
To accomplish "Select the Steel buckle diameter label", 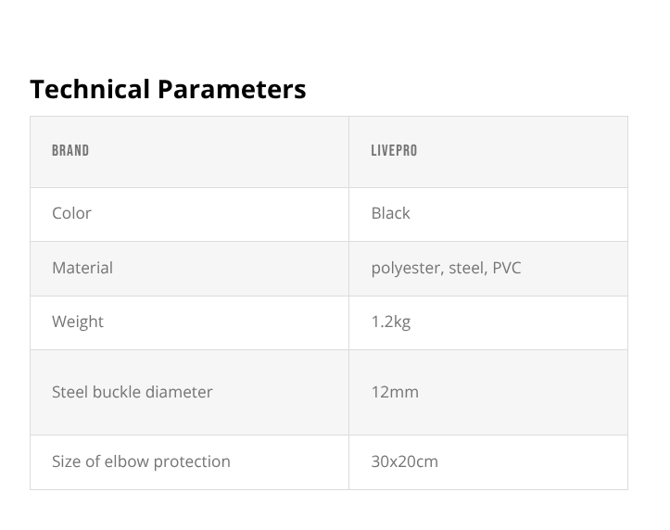I will point(133,392).
